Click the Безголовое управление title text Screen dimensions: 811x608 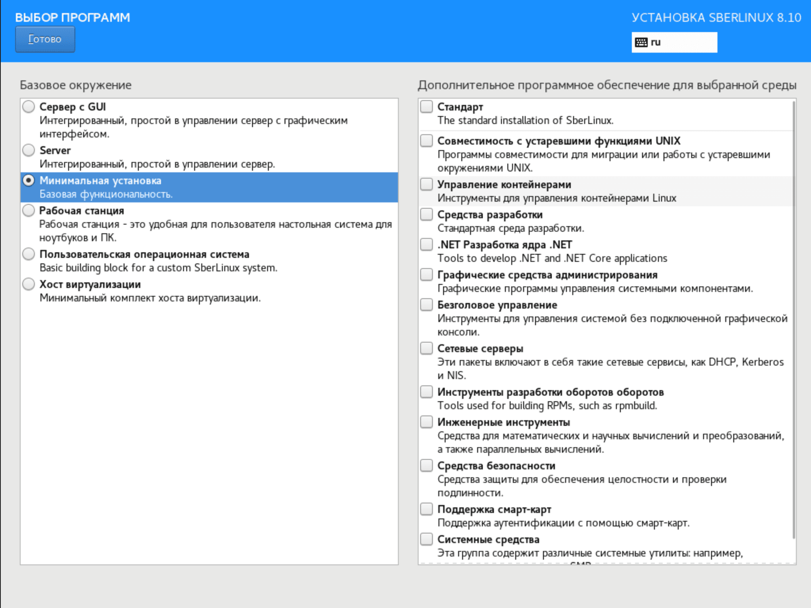click(497, 305)
